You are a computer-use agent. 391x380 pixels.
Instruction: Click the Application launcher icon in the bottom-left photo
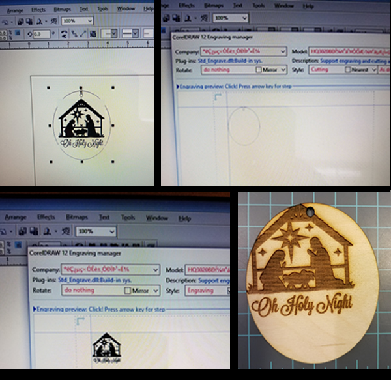(47, 232)
